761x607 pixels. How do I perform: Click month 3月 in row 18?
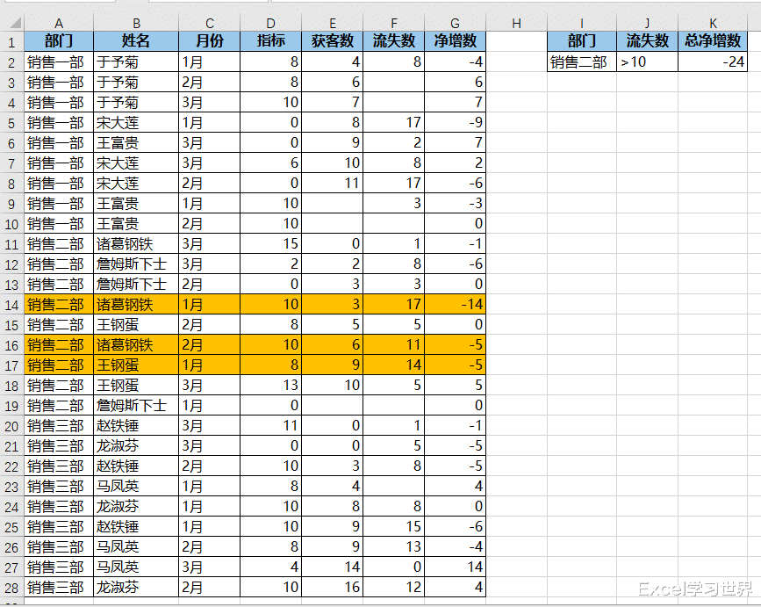[x=210, y=385]
